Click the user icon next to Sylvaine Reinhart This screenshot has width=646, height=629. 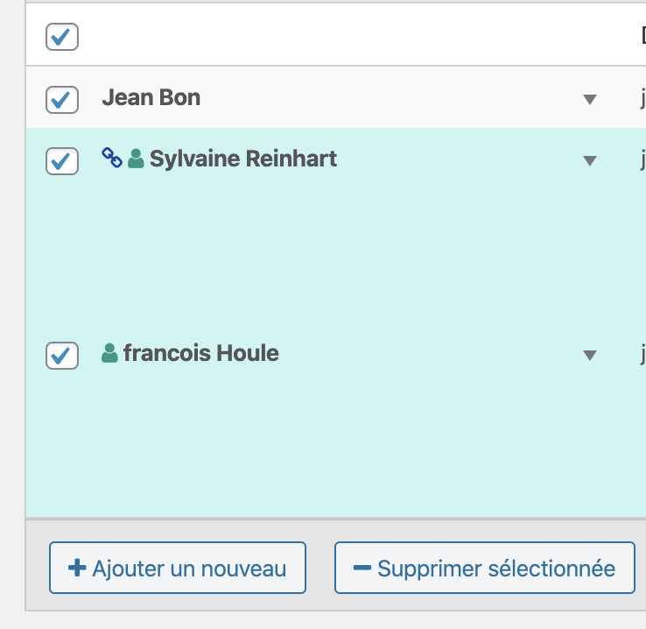(x=136, y=159)
